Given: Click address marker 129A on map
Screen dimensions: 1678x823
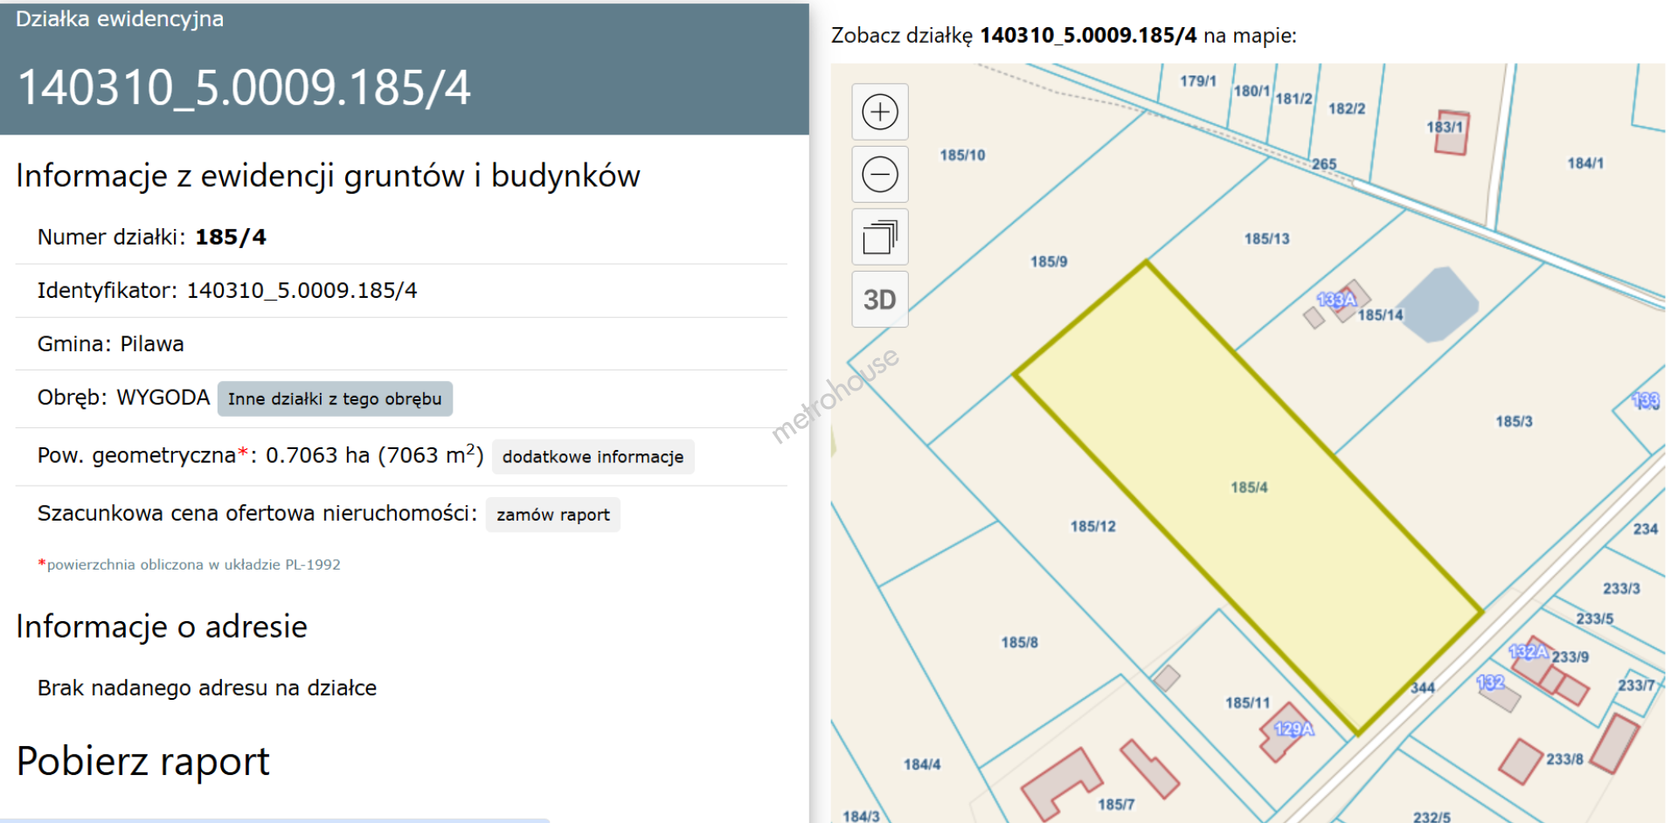Looking at the screenshot, I should pos(1293,729).
